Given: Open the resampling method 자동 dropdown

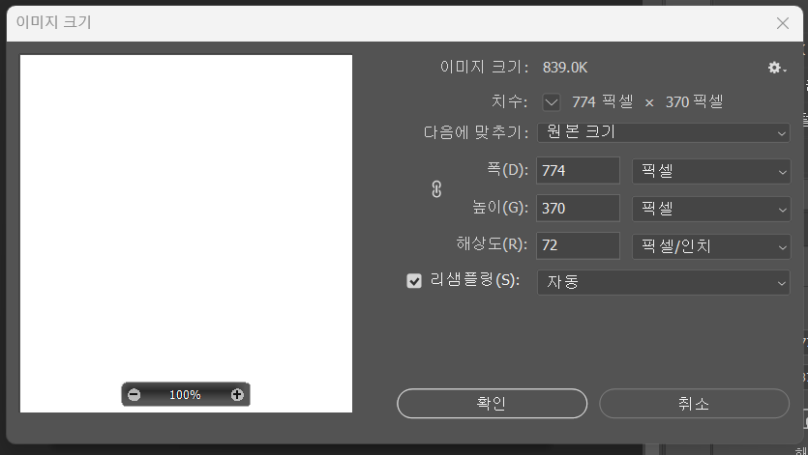Looking at the screenshot, I should click(663, 282).
